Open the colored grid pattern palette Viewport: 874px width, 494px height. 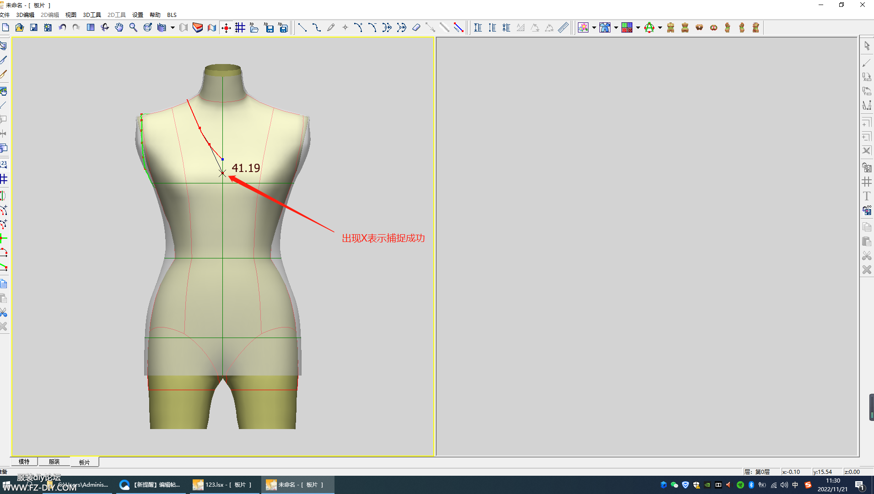[x=627, y=28]
